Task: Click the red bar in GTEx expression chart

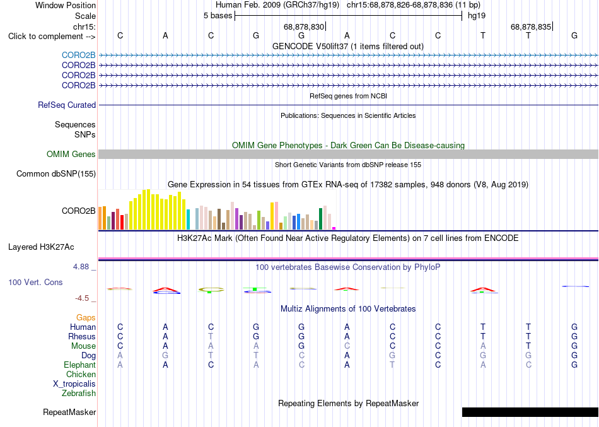Action: pyautogui.click(x=122, y=222)
